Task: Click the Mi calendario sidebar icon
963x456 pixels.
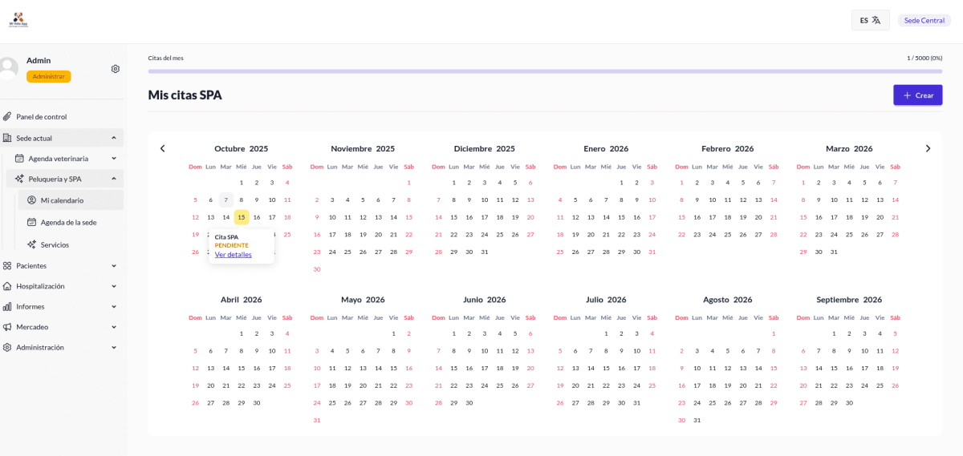Action: click(32, 200)
